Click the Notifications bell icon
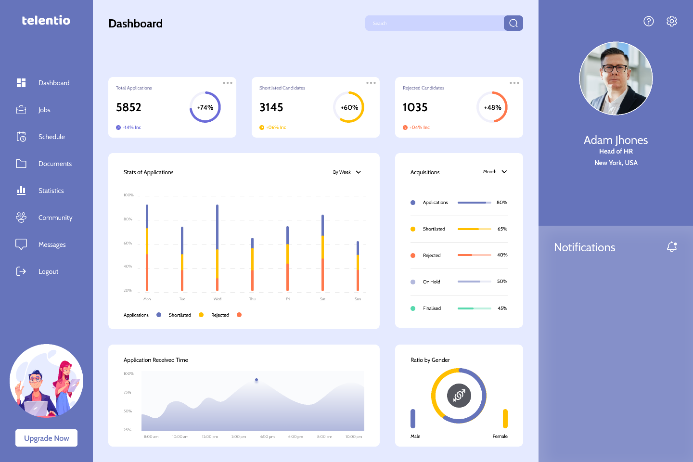Viewport: 693px width, 462px height. (672, 247)
